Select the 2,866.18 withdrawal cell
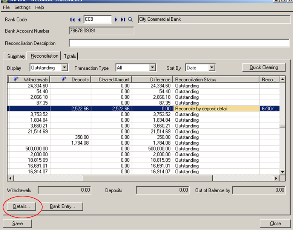 coord(29,97)
